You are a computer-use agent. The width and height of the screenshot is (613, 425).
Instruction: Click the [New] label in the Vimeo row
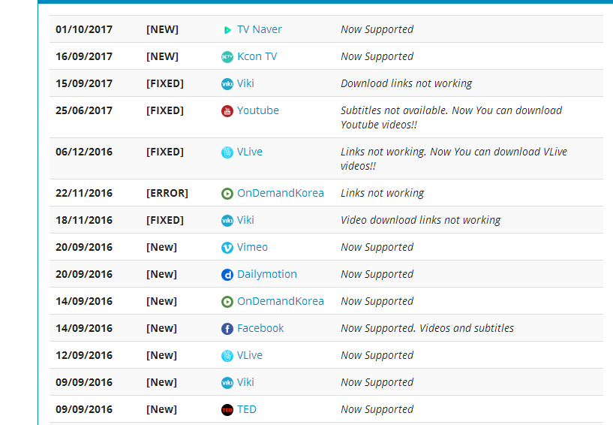(161, 247)
